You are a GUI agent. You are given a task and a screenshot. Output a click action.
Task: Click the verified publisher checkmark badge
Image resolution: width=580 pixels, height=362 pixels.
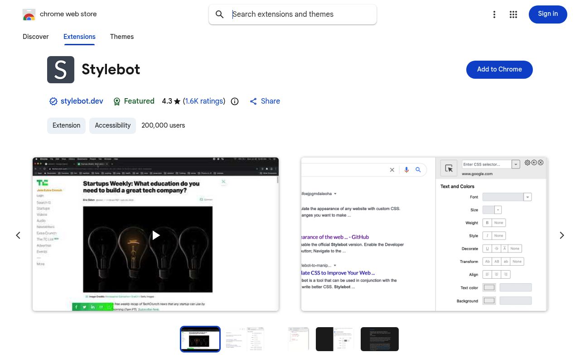[53, 101]
